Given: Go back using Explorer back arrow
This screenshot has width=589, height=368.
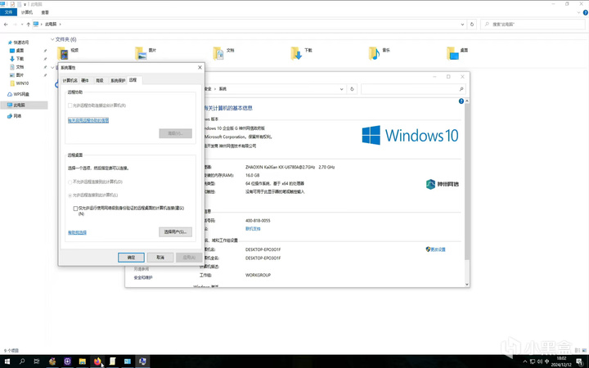Looking at the screenshot, I should [6, 25].
